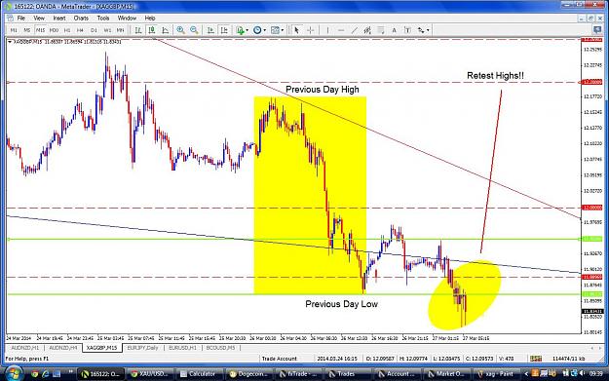Switch to AUDNZD,H1 chart tab
This screenshot has height=381, width=609.
25,348
